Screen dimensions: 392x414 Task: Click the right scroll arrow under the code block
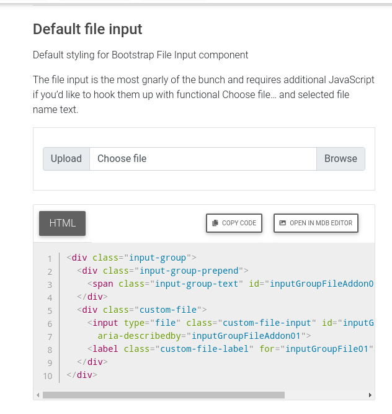tap(370, 395)
